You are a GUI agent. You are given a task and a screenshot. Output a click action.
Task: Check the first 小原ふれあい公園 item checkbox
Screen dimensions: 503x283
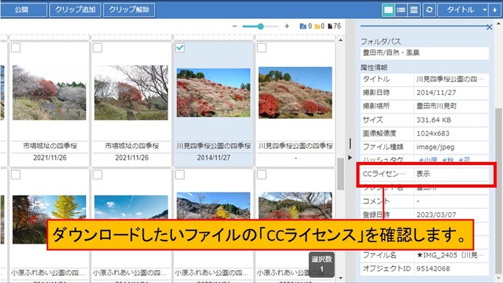(16, 175)
